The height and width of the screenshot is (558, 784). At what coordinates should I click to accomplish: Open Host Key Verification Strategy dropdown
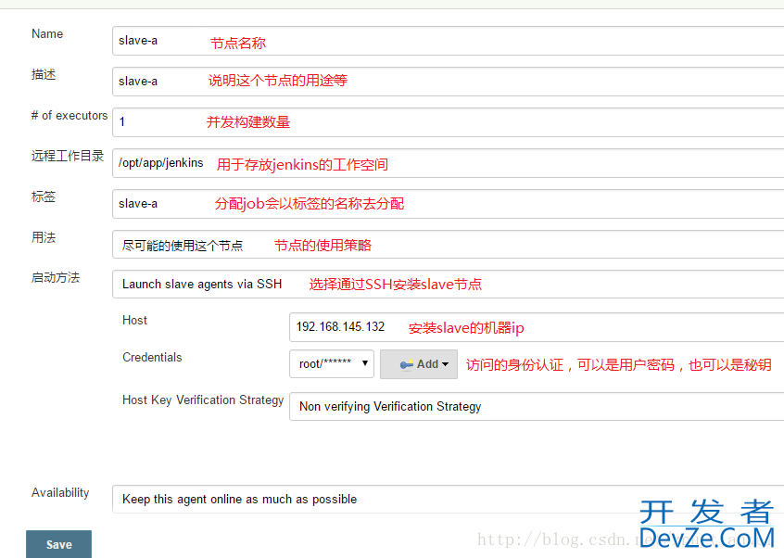tap(537, 407)
